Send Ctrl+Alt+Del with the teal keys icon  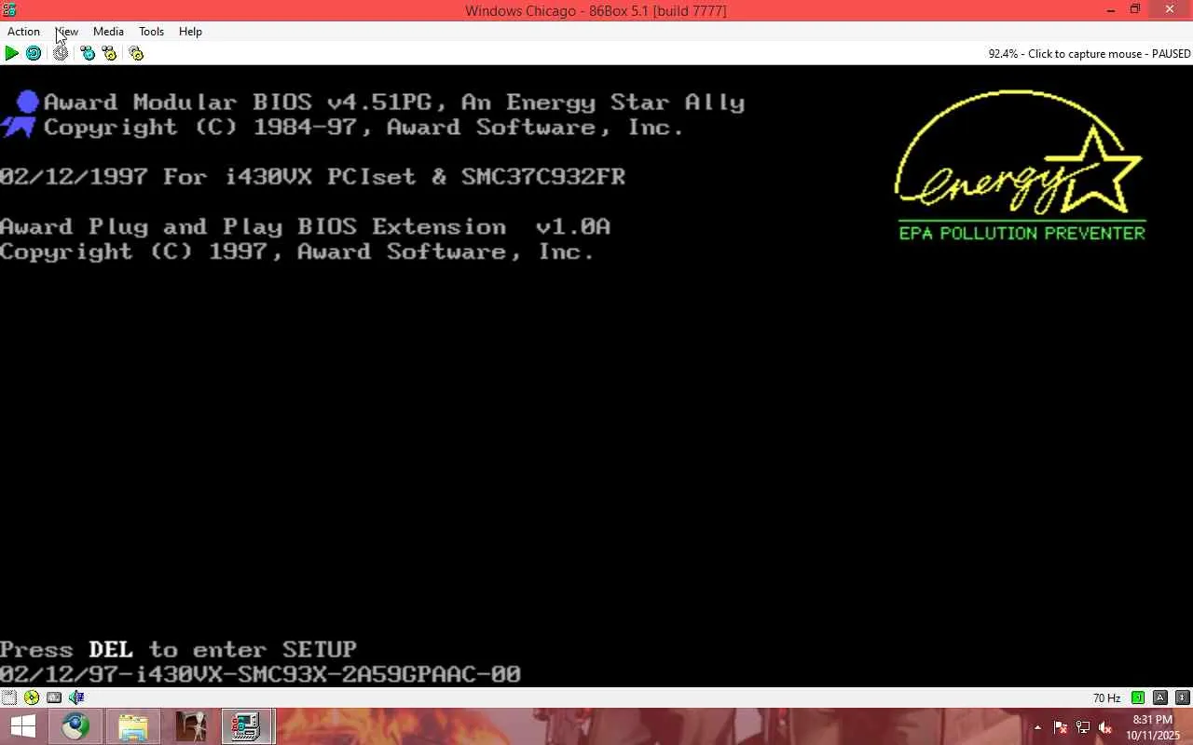pyautogui.click(x=88, y=53)
